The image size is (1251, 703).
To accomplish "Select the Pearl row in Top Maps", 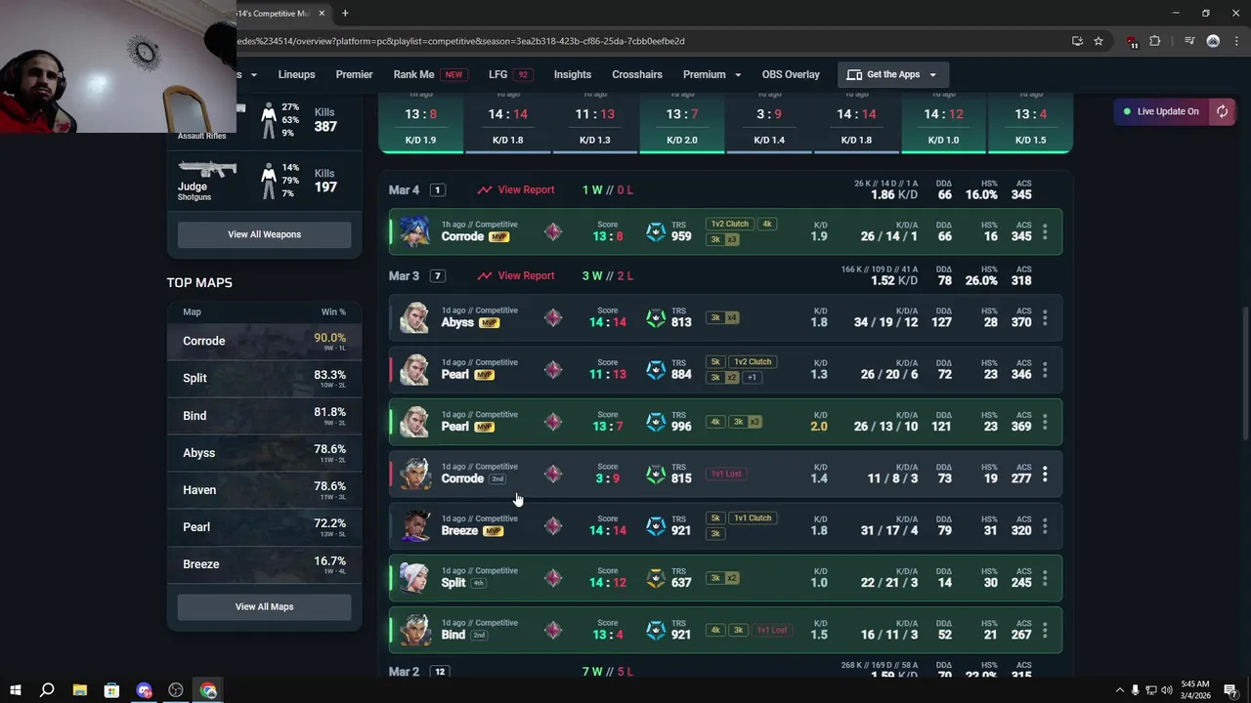I will coord(264,526).
